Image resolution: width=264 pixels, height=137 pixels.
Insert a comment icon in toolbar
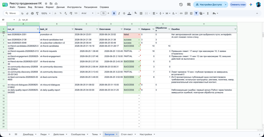(186, 13)
